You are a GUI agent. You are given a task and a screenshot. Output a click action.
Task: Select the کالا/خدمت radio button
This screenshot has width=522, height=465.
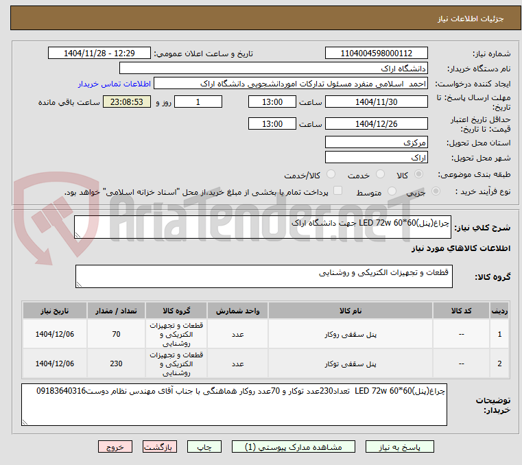pos(331,174)
